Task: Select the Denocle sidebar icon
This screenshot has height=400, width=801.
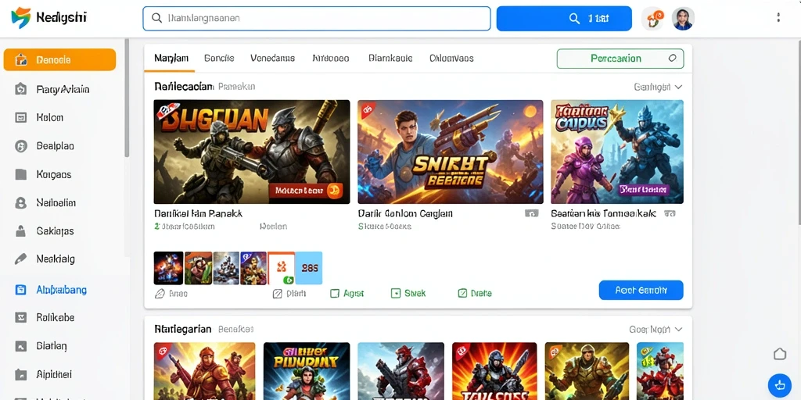Action: 21,59
